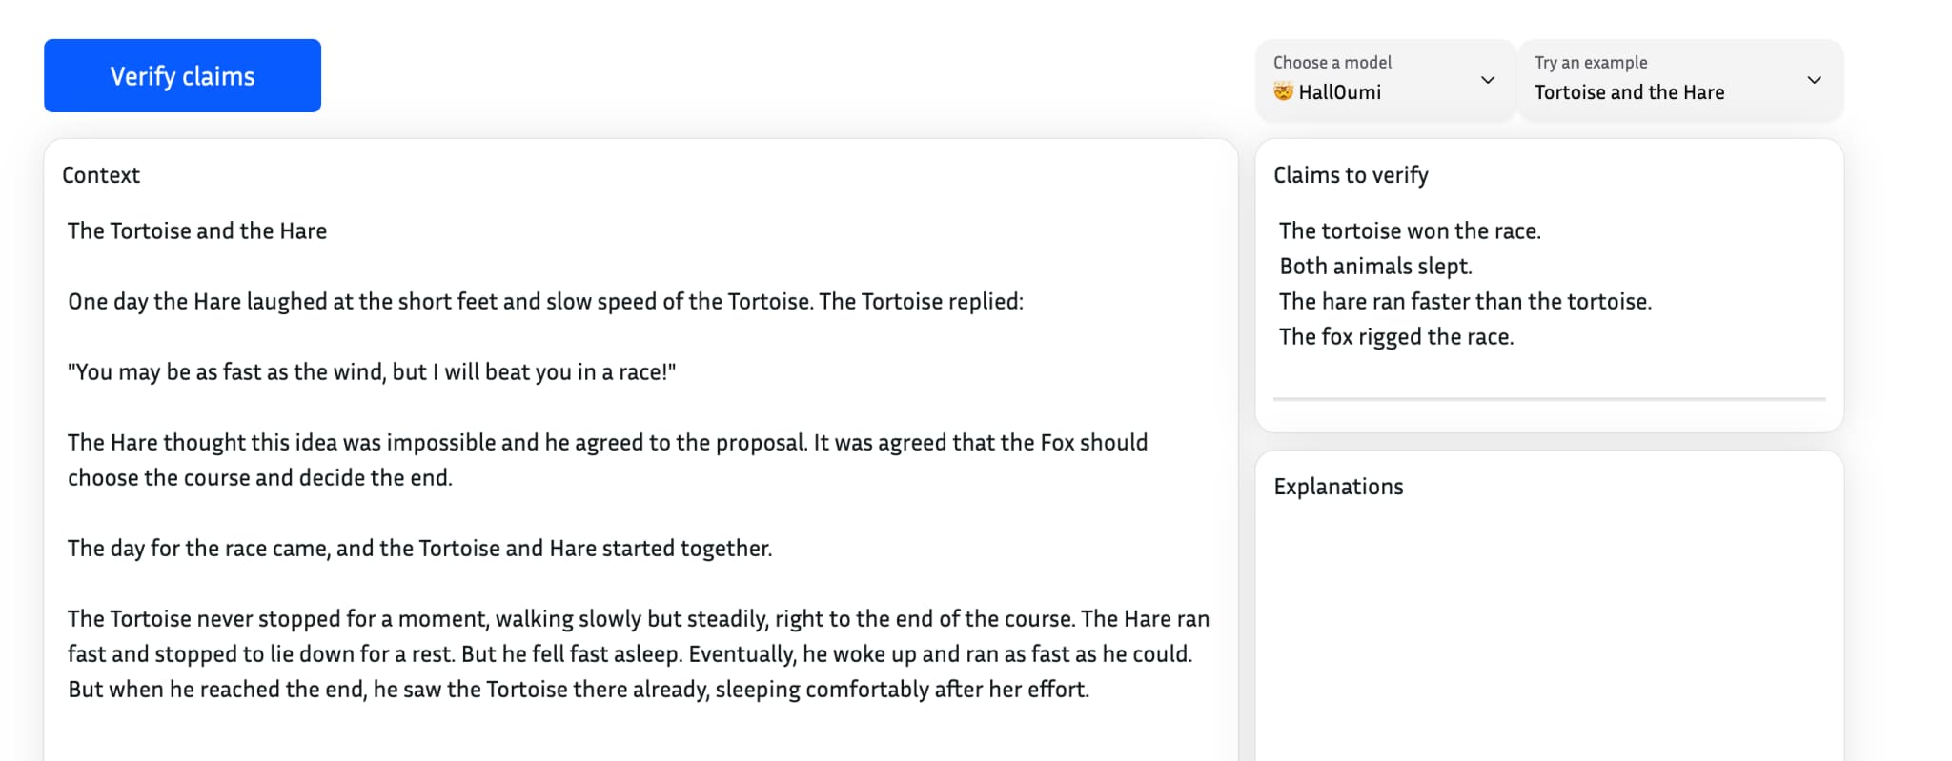The width and height of the screenshot is (1952, 761).
Task: Click the claim about the hare running faster
Action: [1465, 302]
